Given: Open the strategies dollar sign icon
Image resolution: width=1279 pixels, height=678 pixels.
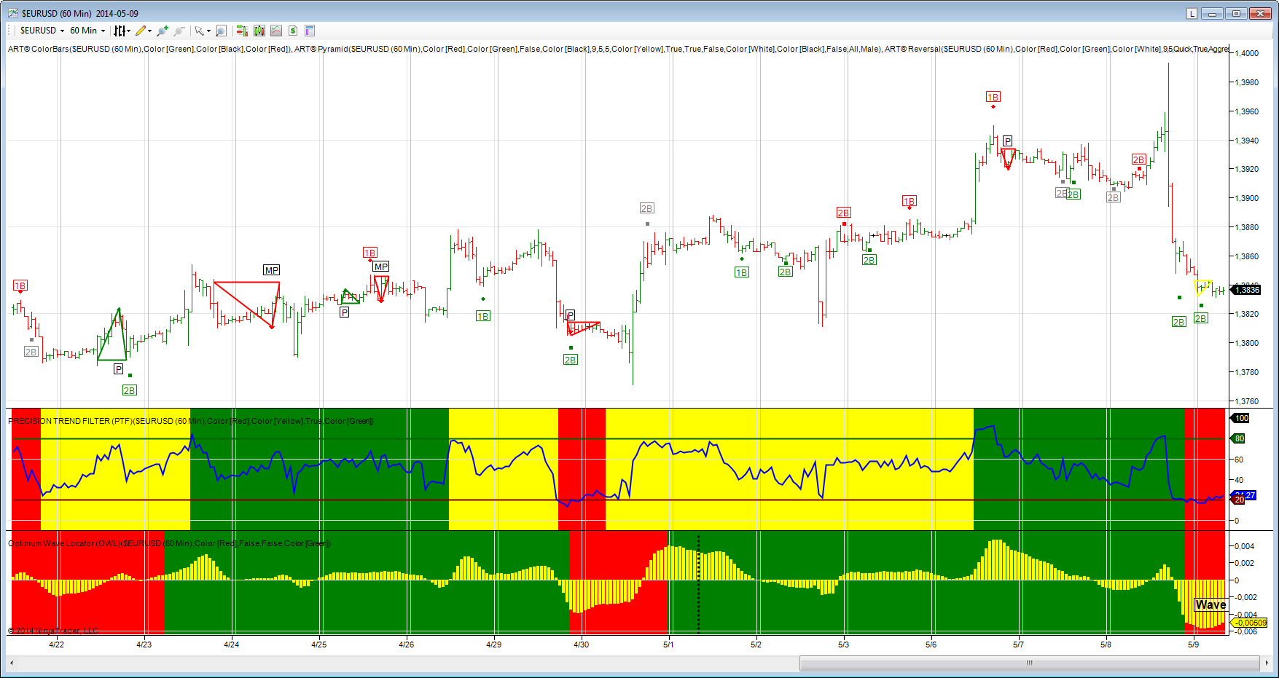Looking at the screenshot, I should tap(293, 31).
